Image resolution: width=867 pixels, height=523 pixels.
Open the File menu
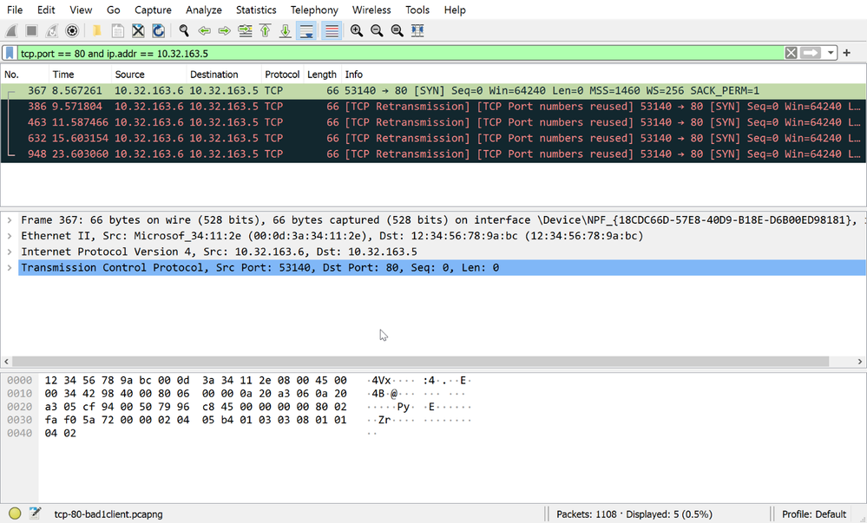tap(15, 10)
